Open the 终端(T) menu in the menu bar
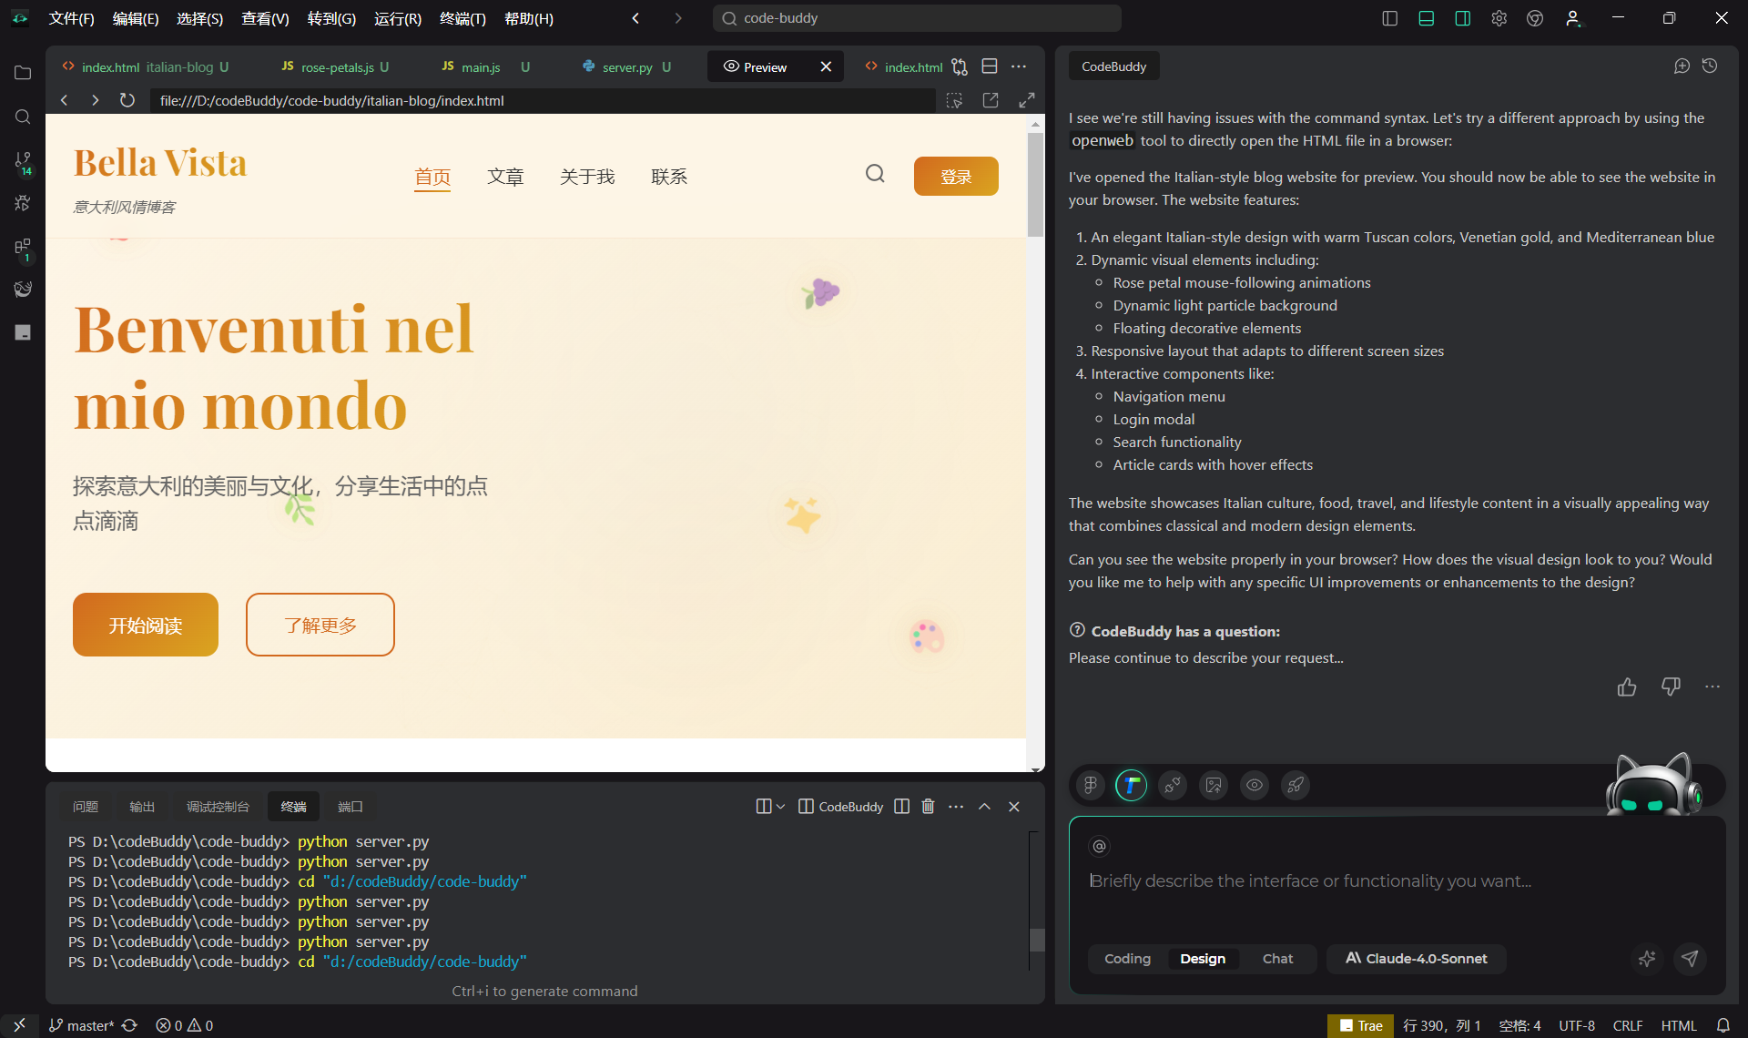This screenshot has width=1748, height=1038. pyautogui.click(x=462, y=18)
